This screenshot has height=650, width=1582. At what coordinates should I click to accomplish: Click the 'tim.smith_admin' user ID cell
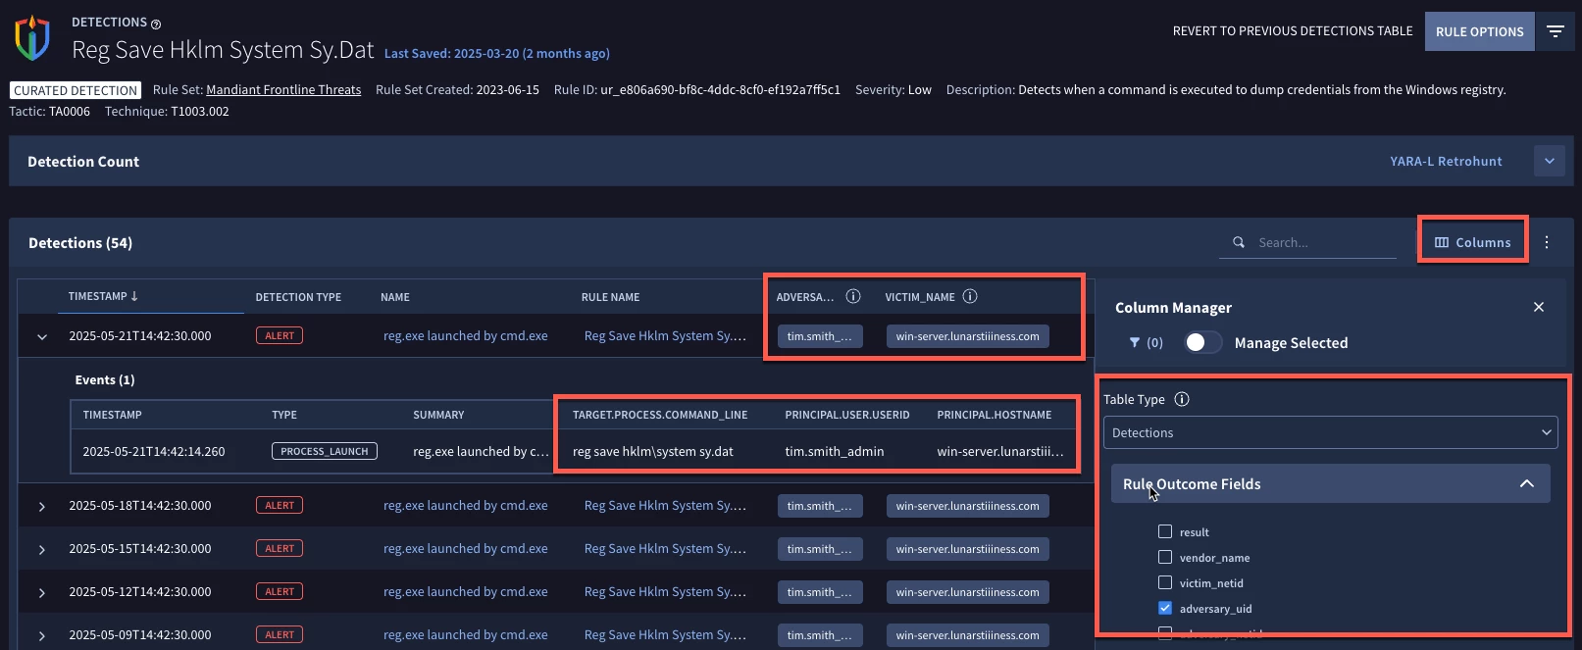click(x=835, y=451)
